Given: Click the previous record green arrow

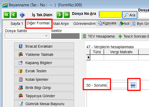Looking at the screenshot, I should pos(14,15).
